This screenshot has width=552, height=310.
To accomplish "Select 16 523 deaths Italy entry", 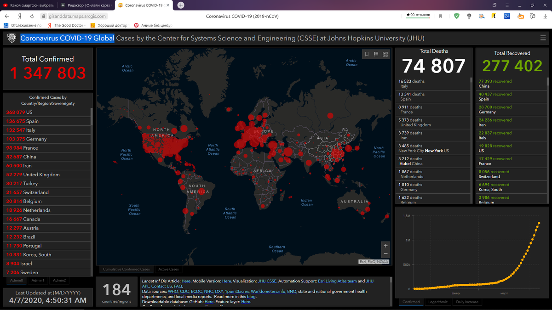I will point(432,84).
